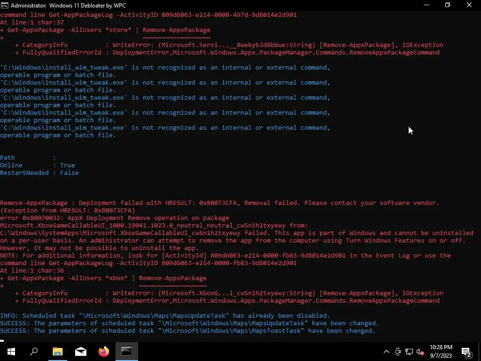Click the C:\Windows\SystemApps path line
The height and width of the screenshot is (361, 481).
pos(237,233)
